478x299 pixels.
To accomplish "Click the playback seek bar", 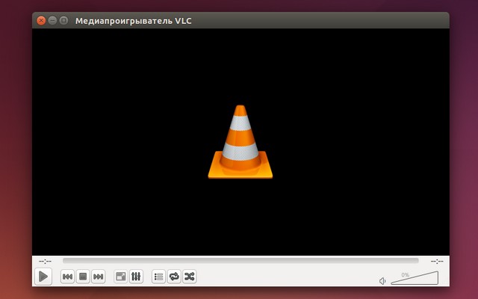I will point(240,261).
